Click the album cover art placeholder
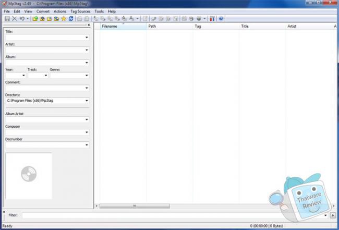This screenshot has height=230, width=339. coord(29,176)
